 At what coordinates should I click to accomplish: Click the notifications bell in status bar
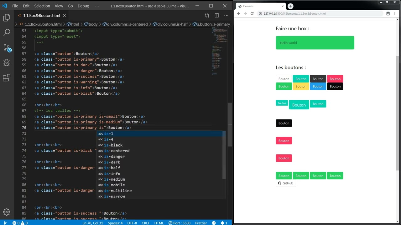[224, 223]
